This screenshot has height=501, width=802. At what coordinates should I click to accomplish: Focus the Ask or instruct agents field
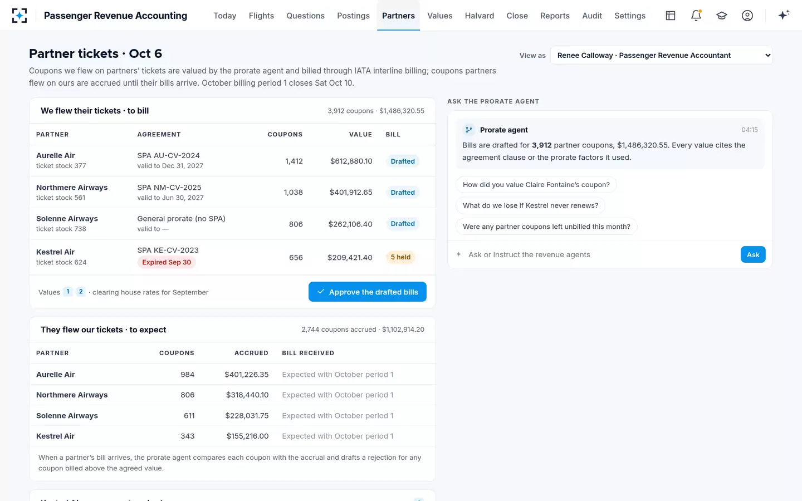[601, 254]
